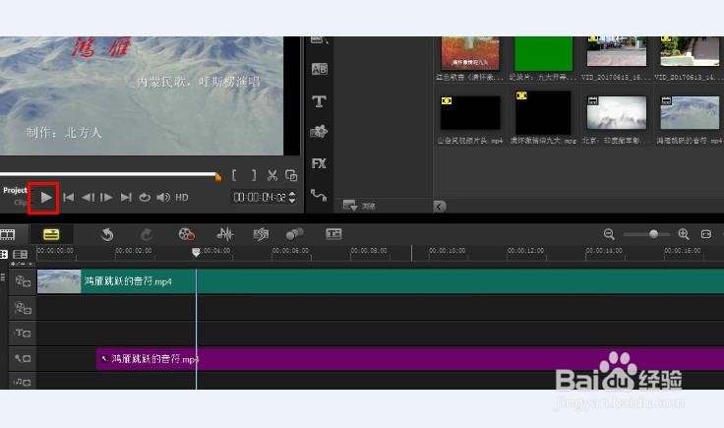Toggle the voice track header button
Screen dimensions: 724x428
tap(23, 358)
